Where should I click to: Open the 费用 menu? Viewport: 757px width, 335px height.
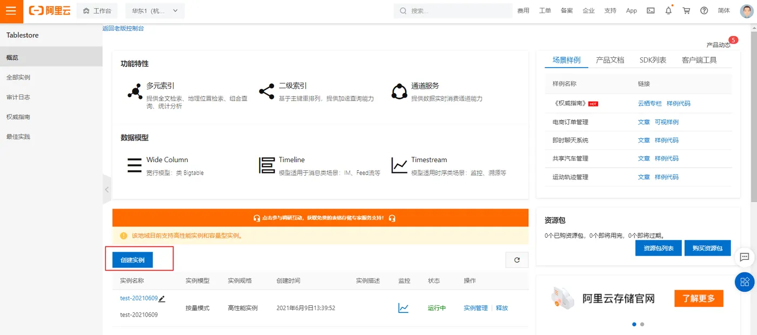[523, 11]
